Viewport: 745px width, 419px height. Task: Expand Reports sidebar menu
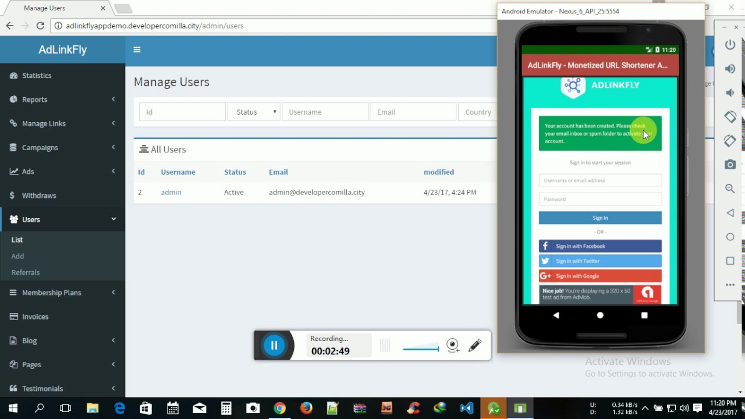[62, 100]
